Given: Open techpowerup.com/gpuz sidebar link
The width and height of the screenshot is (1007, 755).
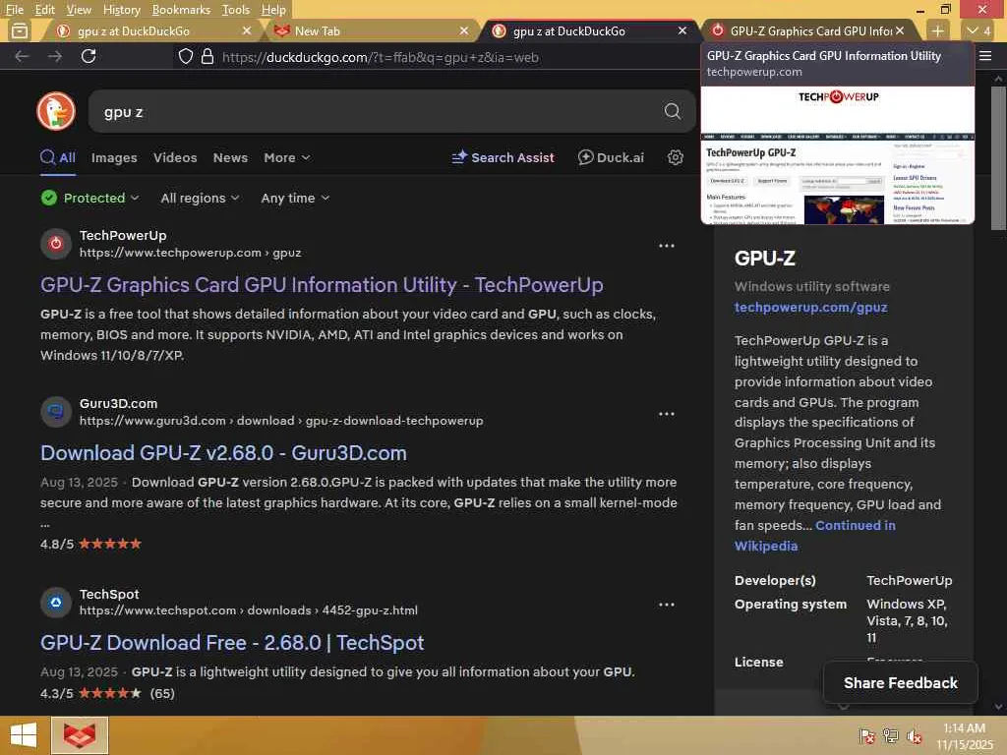Looking at the screenshot, I should pos(810,307).
